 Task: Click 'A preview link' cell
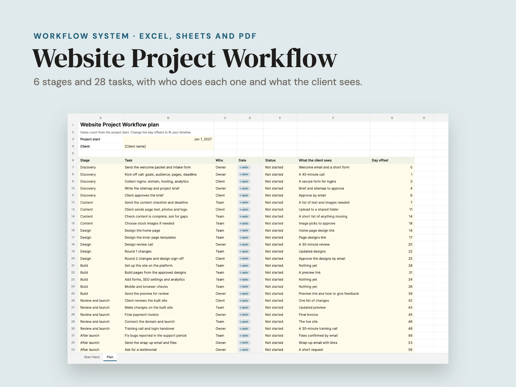point(333,272)
